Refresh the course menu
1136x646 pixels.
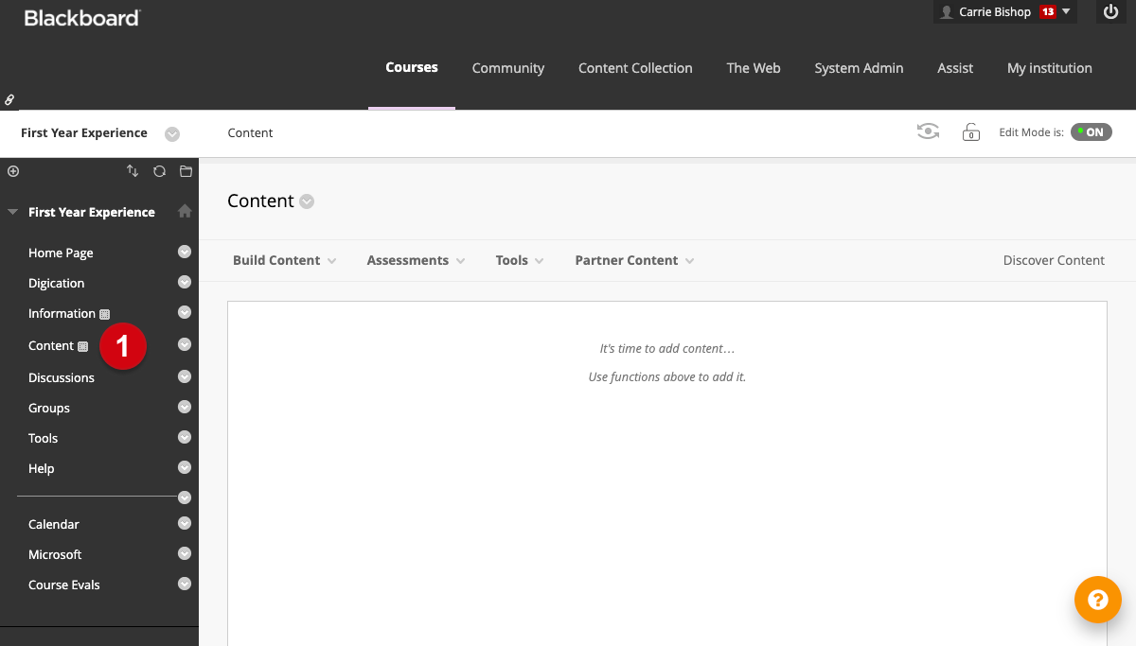coord(159,171)
